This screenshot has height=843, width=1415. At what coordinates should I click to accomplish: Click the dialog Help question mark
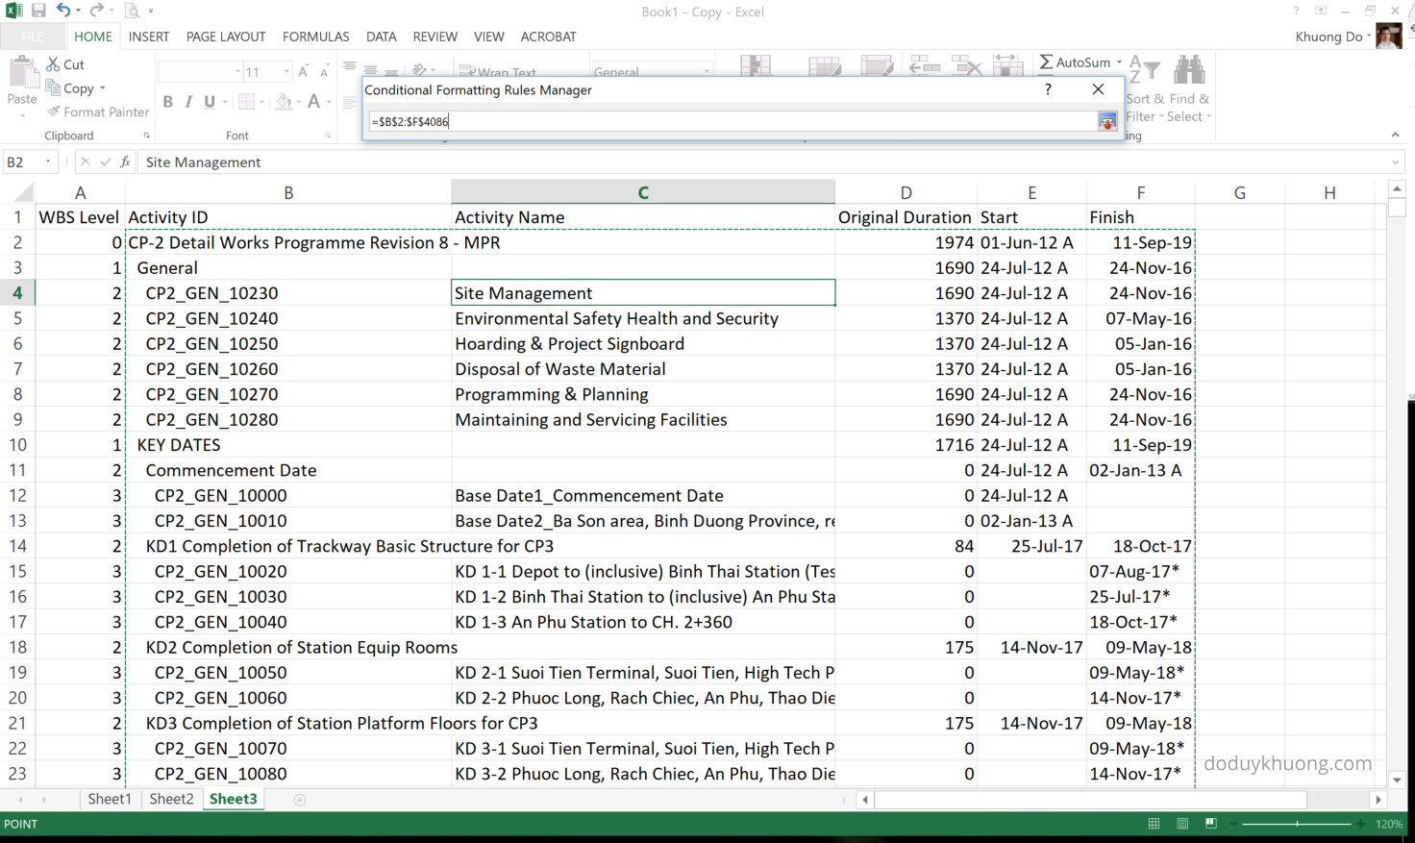click(1048, 89)
